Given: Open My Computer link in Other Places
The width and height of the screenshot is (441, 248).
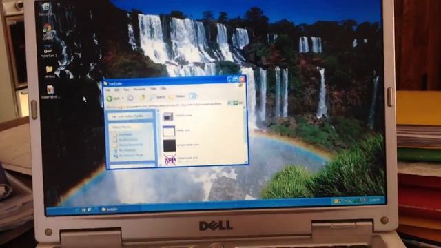Looking at the screenshot, I should tap(125, 150).
